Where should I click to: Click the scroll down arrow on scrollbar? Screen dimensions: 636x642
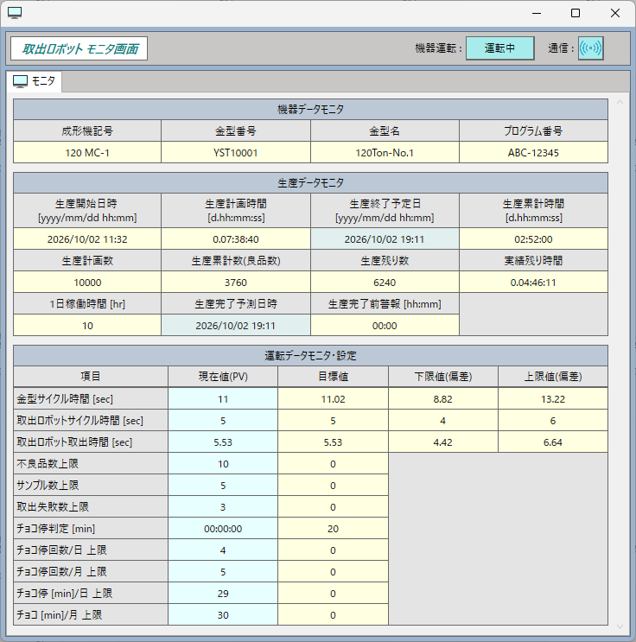tap(620, 626)
